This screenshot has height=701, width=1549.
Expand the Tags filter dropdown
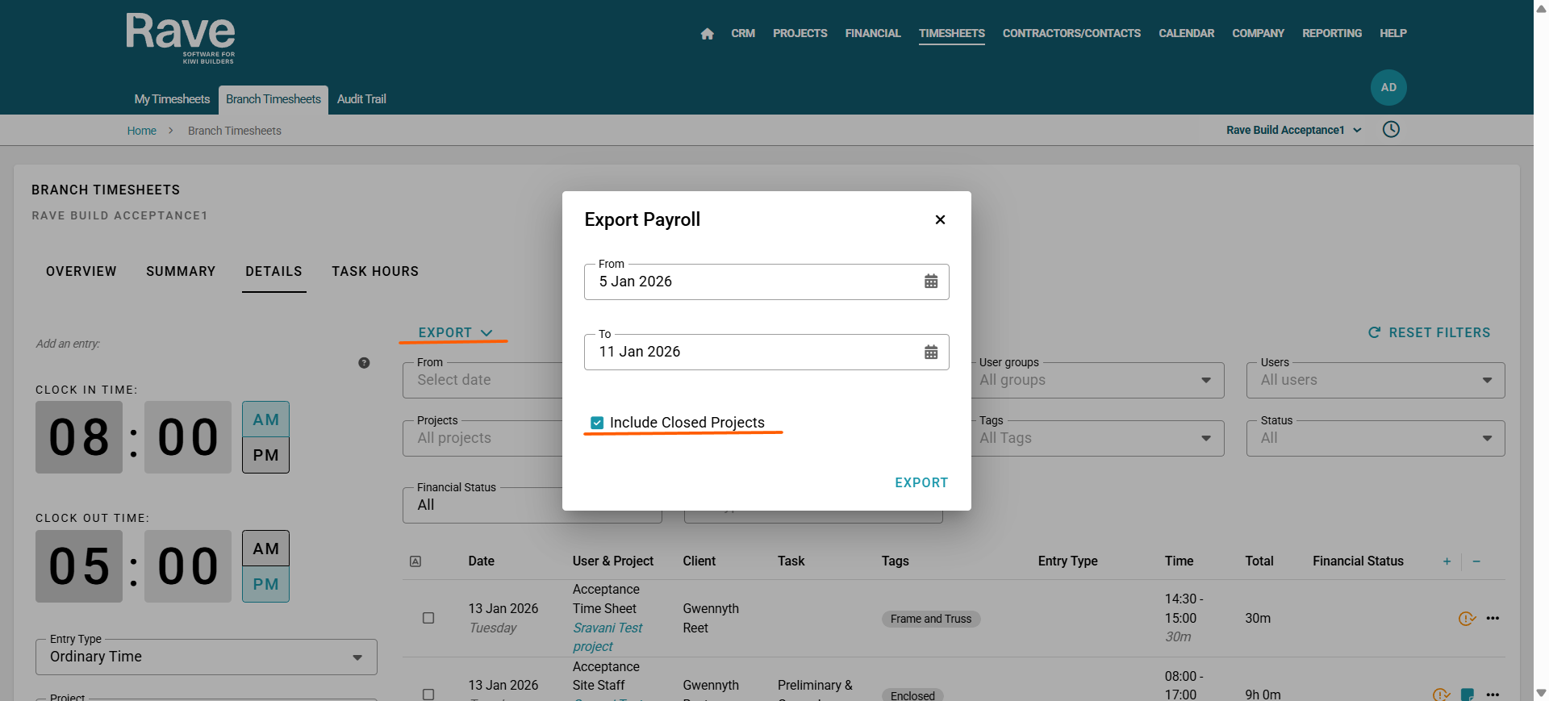(1096, 438)
